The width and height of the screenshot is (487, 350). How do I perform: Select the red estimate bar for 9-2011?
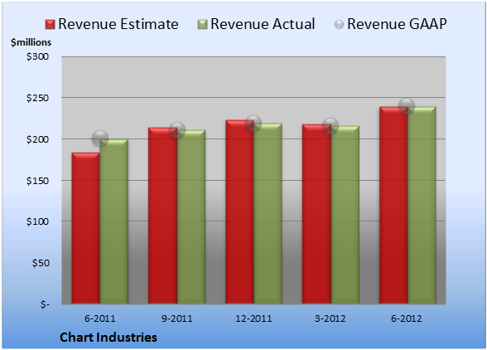pyautogui.click(x=162, y=216)
